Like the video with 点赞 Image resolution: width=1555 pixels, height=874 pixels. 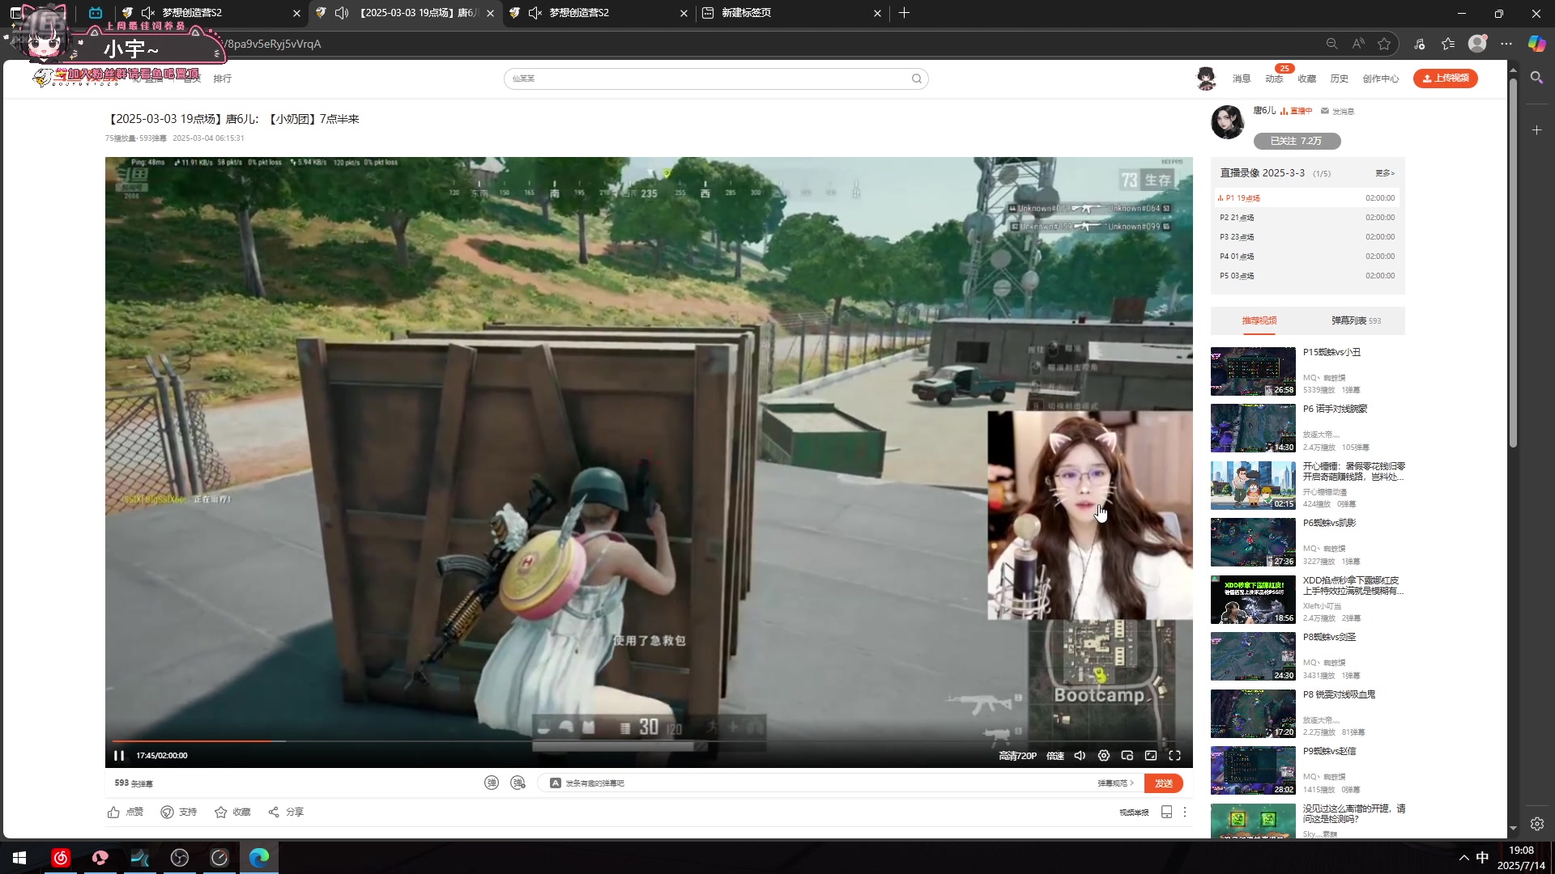pyautogui.click(x=125, y=812)
